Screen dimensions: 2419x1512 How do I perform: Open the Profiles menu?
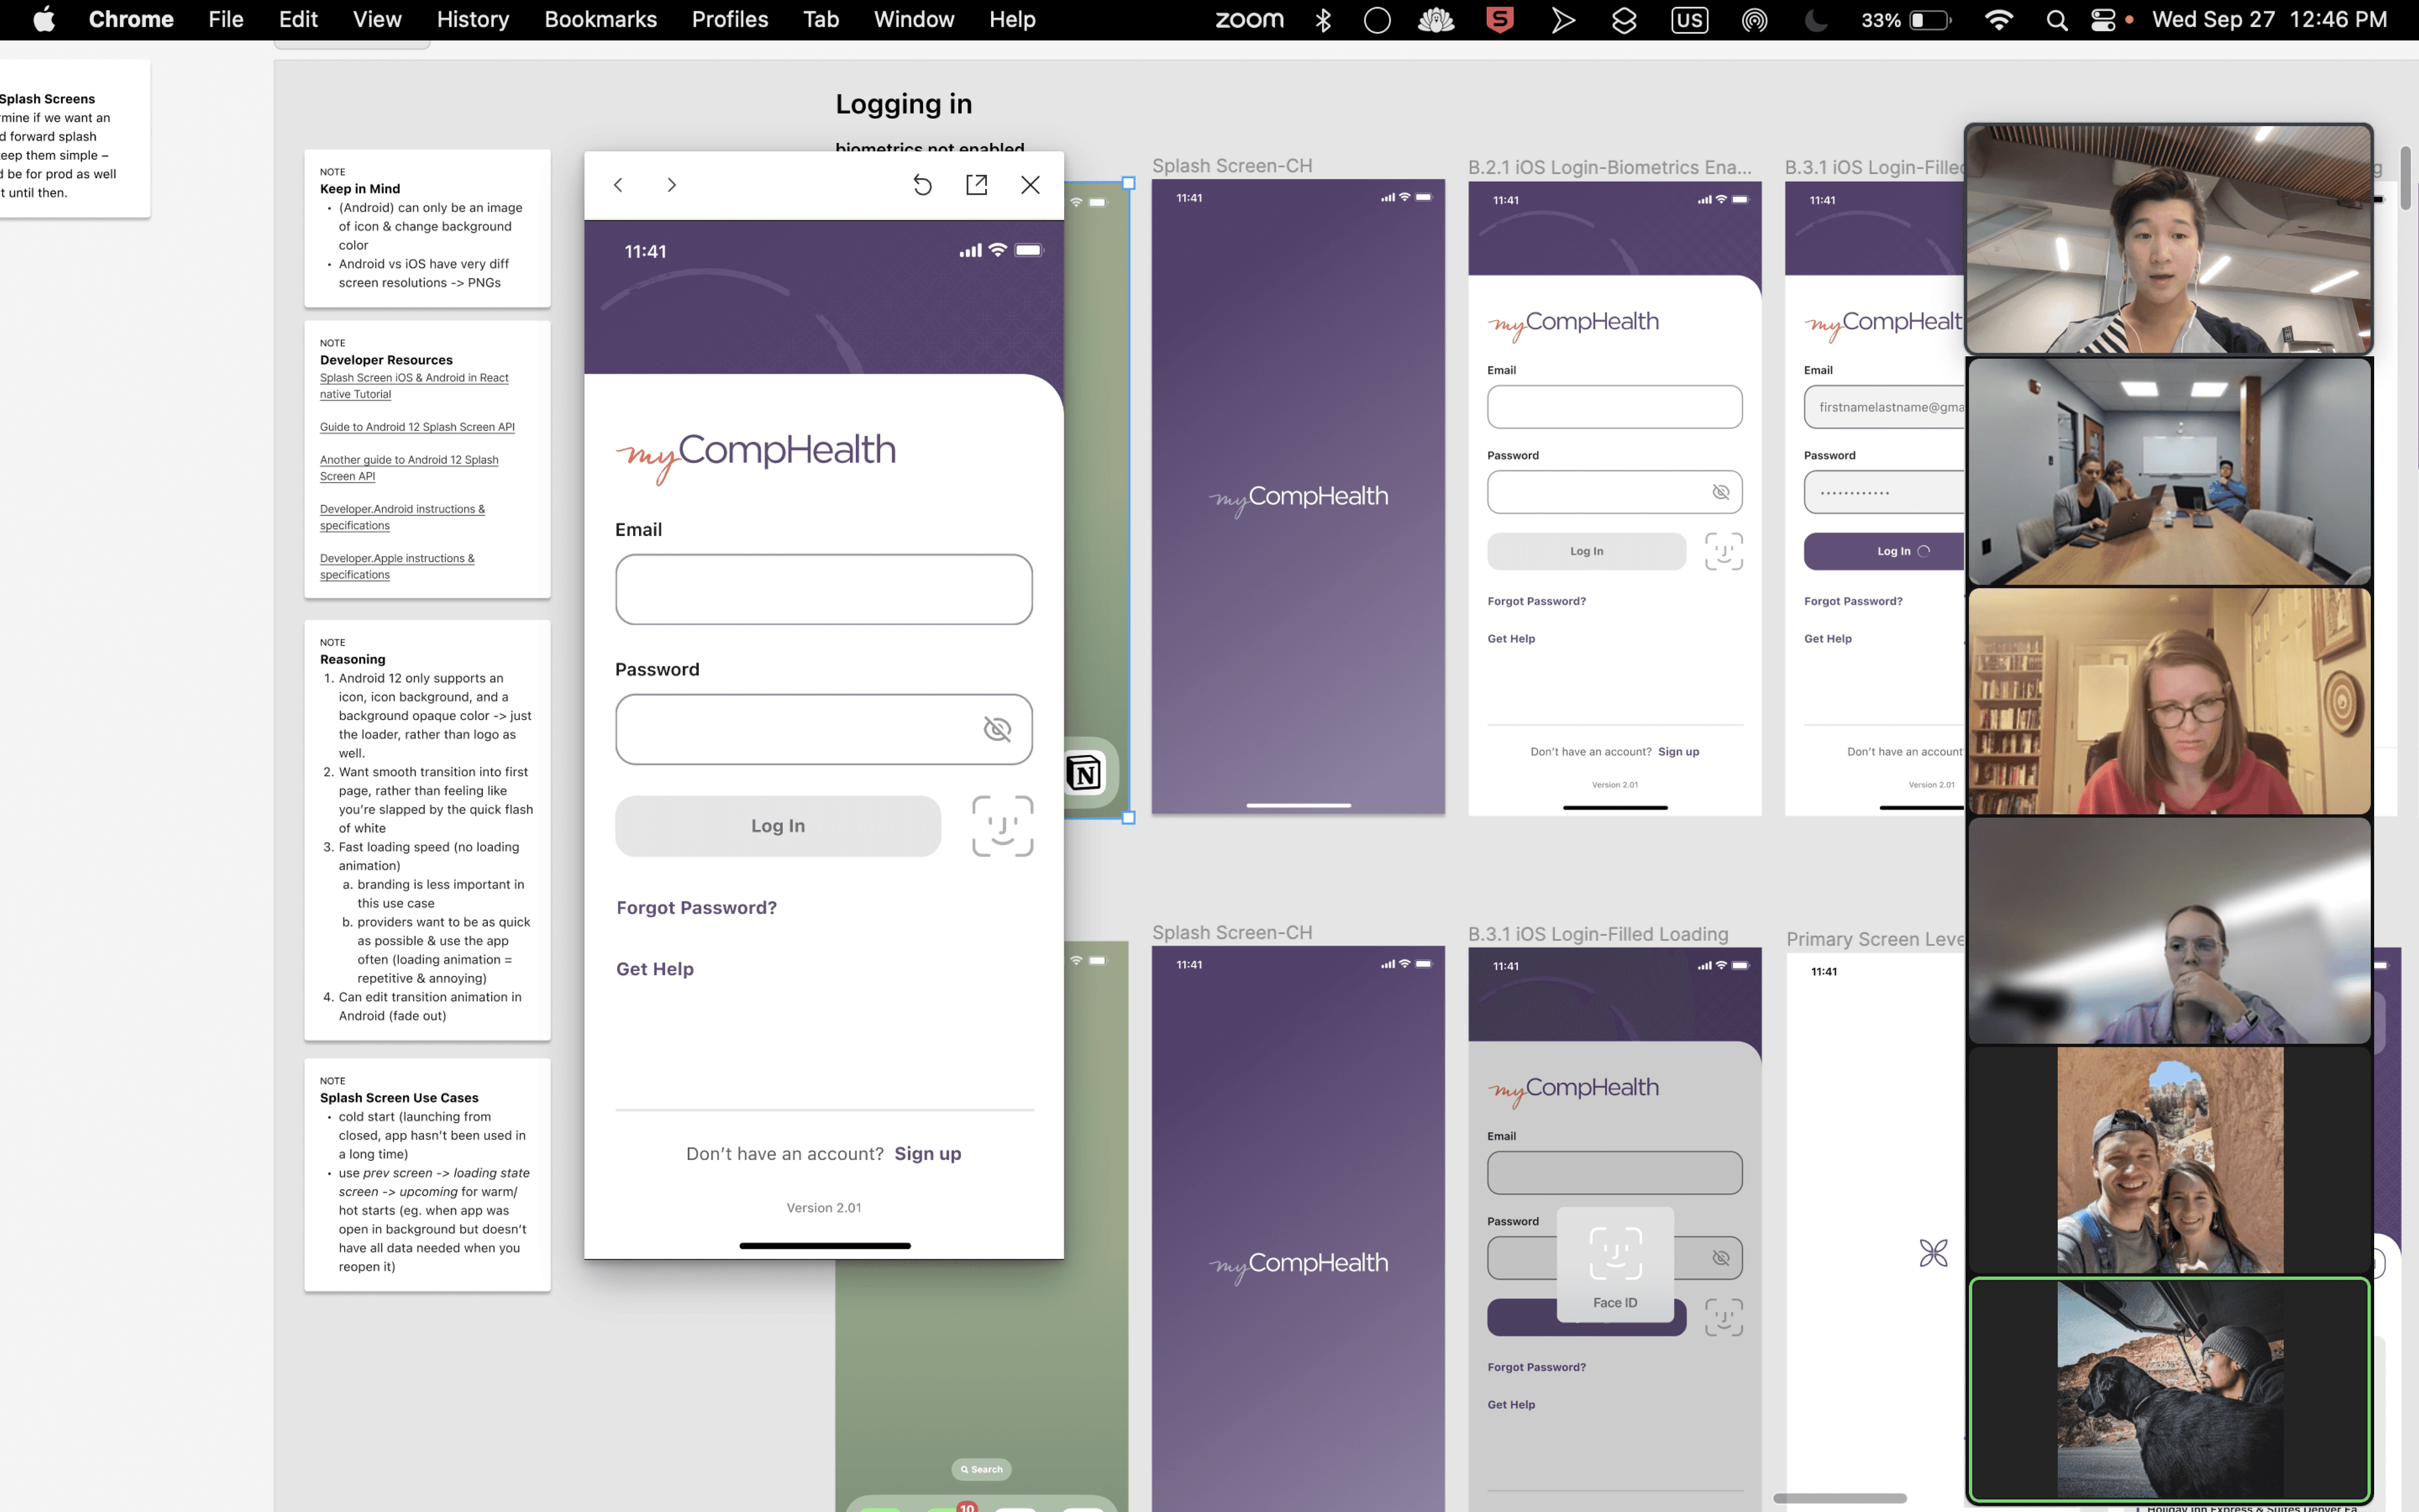[730, 20]
